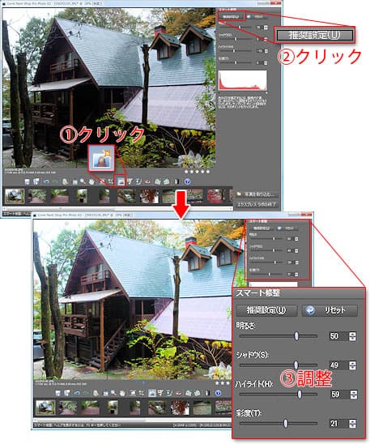Select the Zoom magnifier tool in the upper toolbar
Viewport: 370px width, 444px height.
(83, 181)
